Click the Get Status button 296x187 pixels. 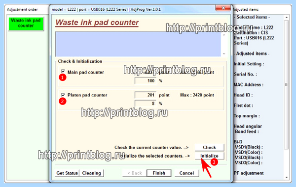[67, 173]
